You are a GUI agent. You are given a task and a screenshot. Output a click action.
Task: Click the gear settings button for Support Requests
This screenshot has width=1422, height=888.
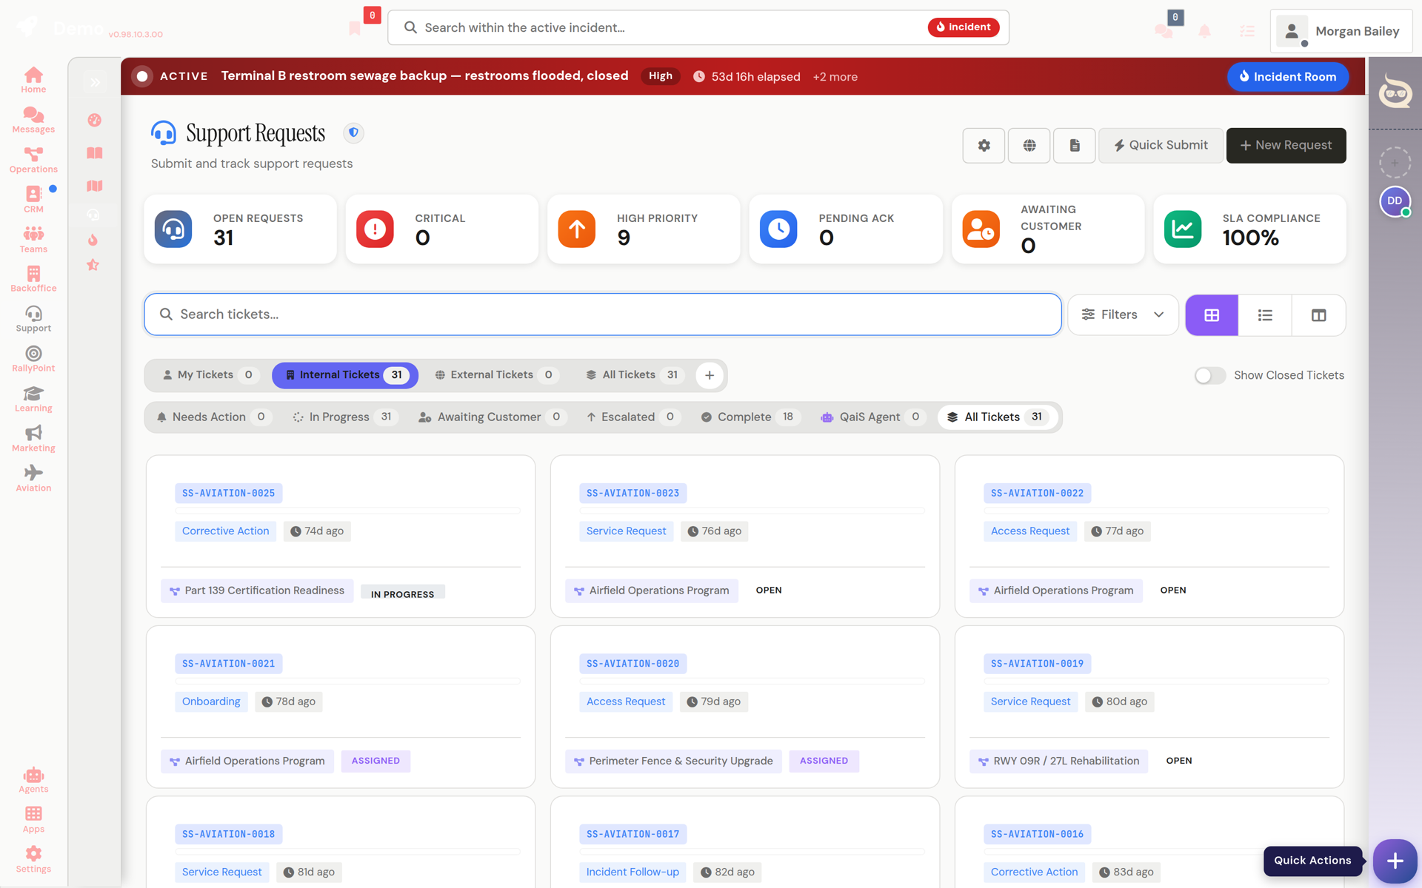(984, 146)
